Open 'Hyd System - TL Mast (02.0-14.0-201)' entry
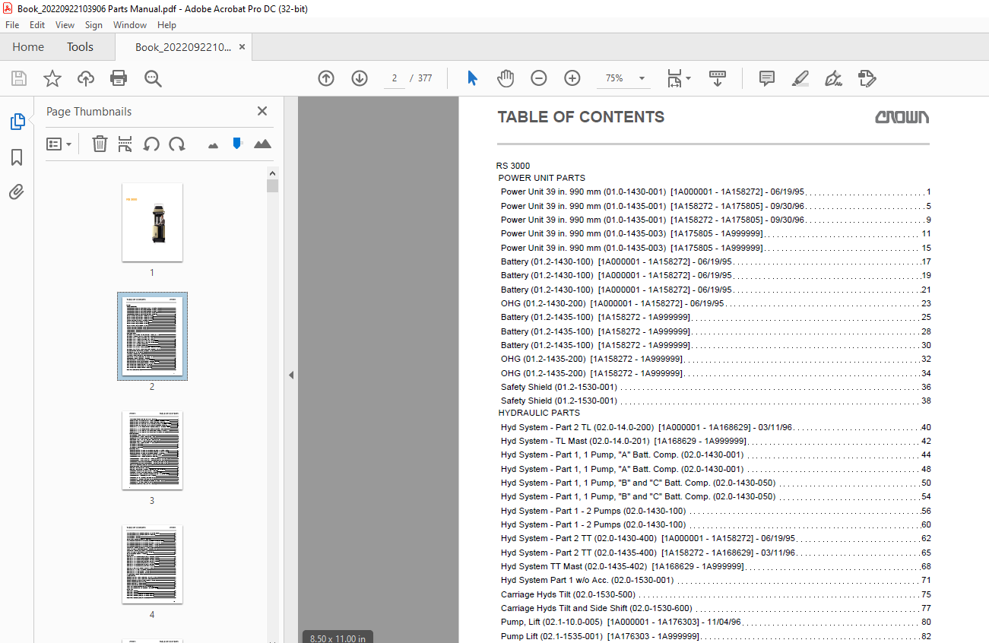The width and height of the screenshot is (989, 643). click(x=715, y=441)
